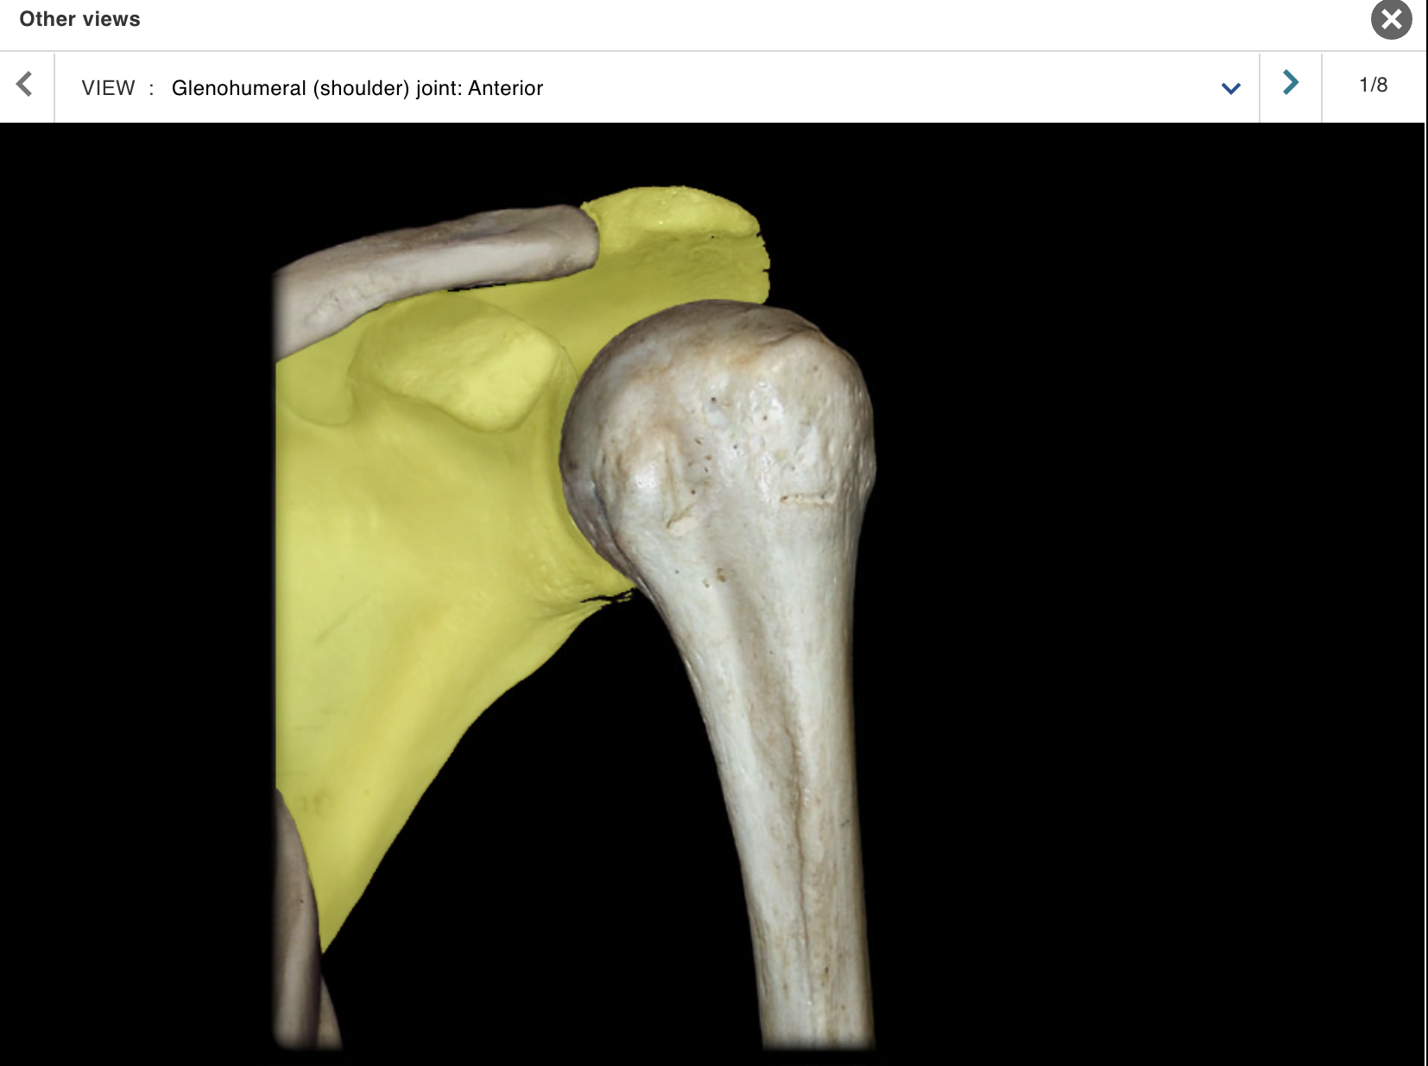Click the 1/8 page counter
Viewport: 1428px width, 1066px height.
[1371, 84]
